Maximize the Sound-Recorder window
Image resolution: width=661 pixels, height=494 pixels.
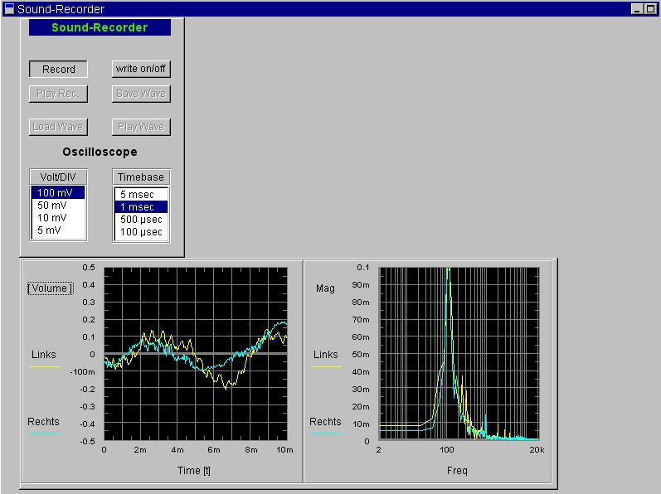(650, 9)
